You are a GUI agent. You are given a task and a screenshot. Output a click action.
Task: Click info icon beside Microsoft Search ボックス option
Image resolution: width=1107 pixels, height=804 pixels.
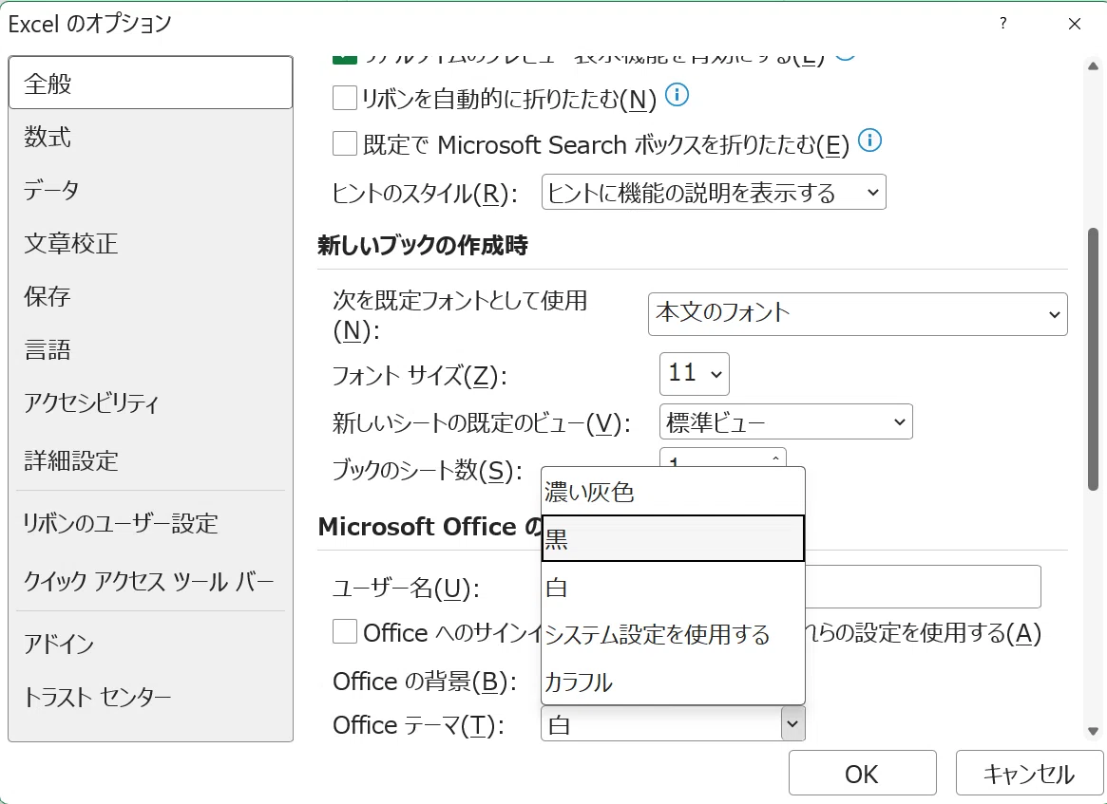tap(869, 140)
